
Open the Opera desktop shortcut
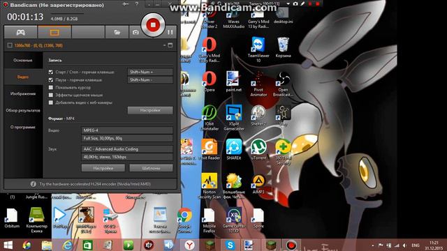(x=210, y=82)
